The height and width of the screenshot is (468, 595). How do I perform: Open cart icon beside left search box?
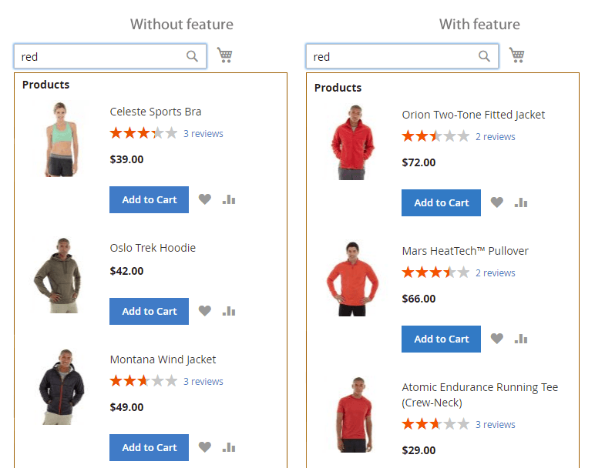click(x=225, y=55)
